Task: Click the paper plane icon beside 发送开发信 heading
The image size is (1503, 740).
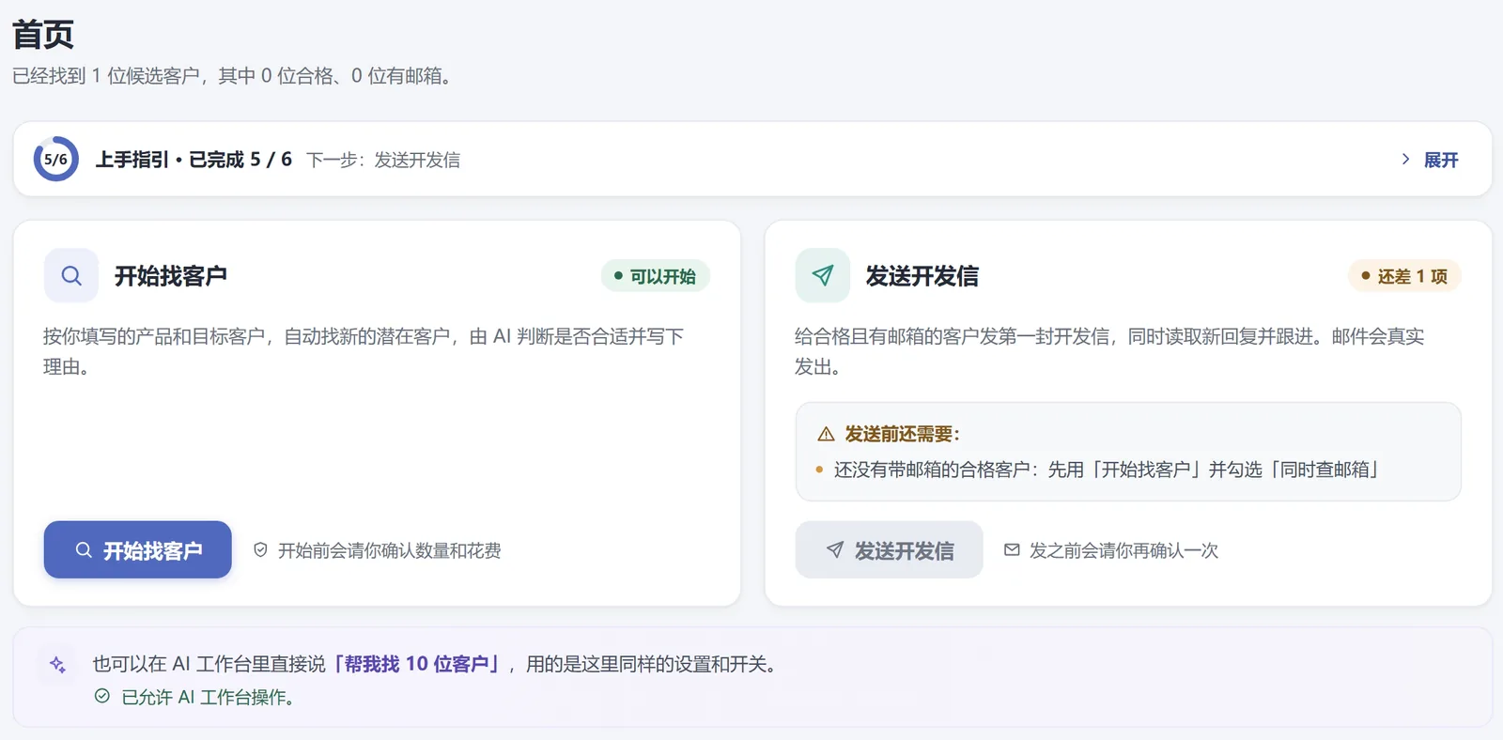Action: (823, 276)
